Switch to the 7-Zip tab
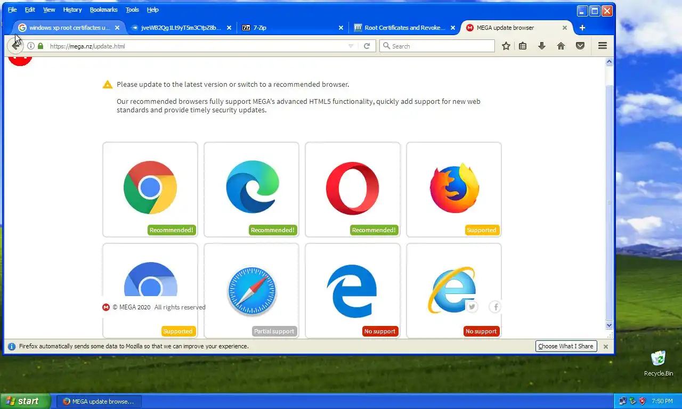682x409 pixels. tap(293, 28)
